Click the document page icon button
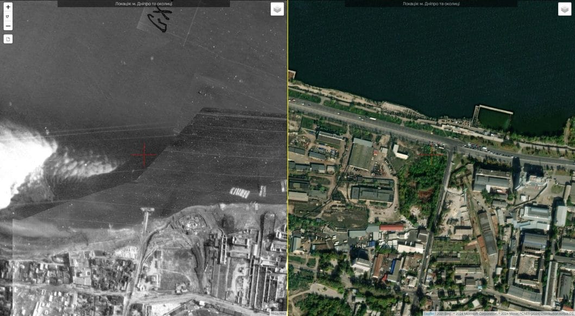The width and height of the screenshot is (575, 316). [x=8, y=39]
